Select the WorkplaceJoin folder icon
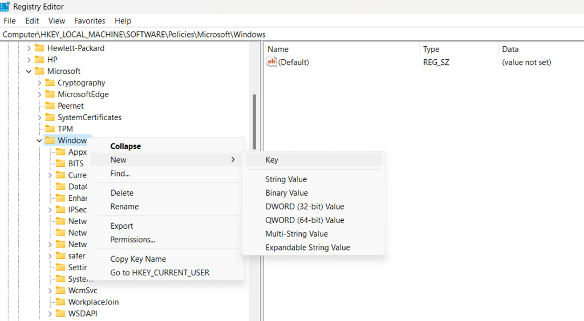The image size is (584, 321). click(60, 302)
